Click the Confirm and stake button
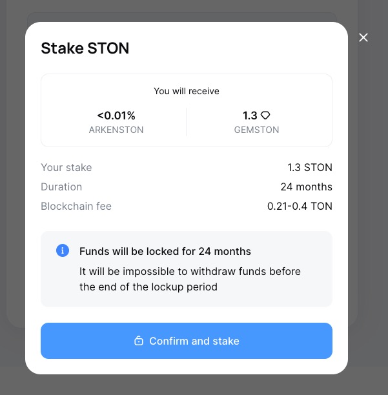 186,341
